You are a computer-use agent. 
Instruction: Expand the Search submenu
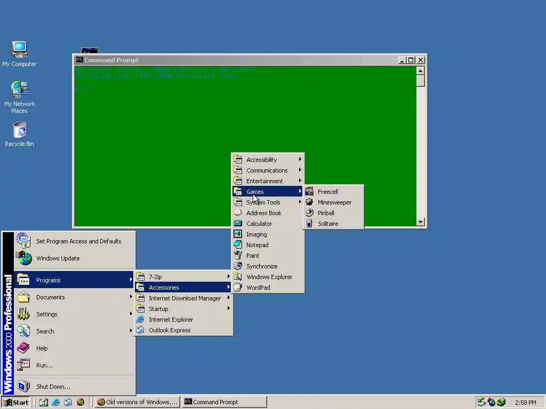coord(74,331)
